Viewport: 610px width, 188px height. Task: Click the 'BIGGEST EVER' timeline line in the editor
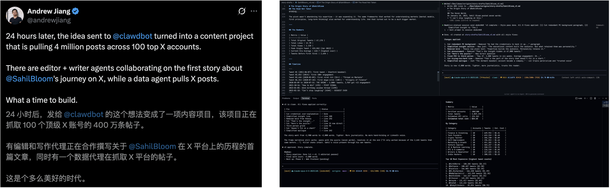tap(318, 90)
